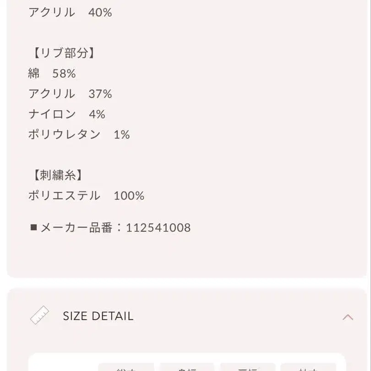
Task: Tap the measurement icon left of SIZE DETAIL heading
Action: pyautogui.click(x=39, y=314)
